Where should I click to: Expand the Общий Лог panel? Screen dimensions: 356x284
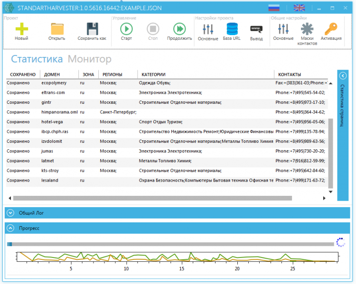click(x=10, y=213)
